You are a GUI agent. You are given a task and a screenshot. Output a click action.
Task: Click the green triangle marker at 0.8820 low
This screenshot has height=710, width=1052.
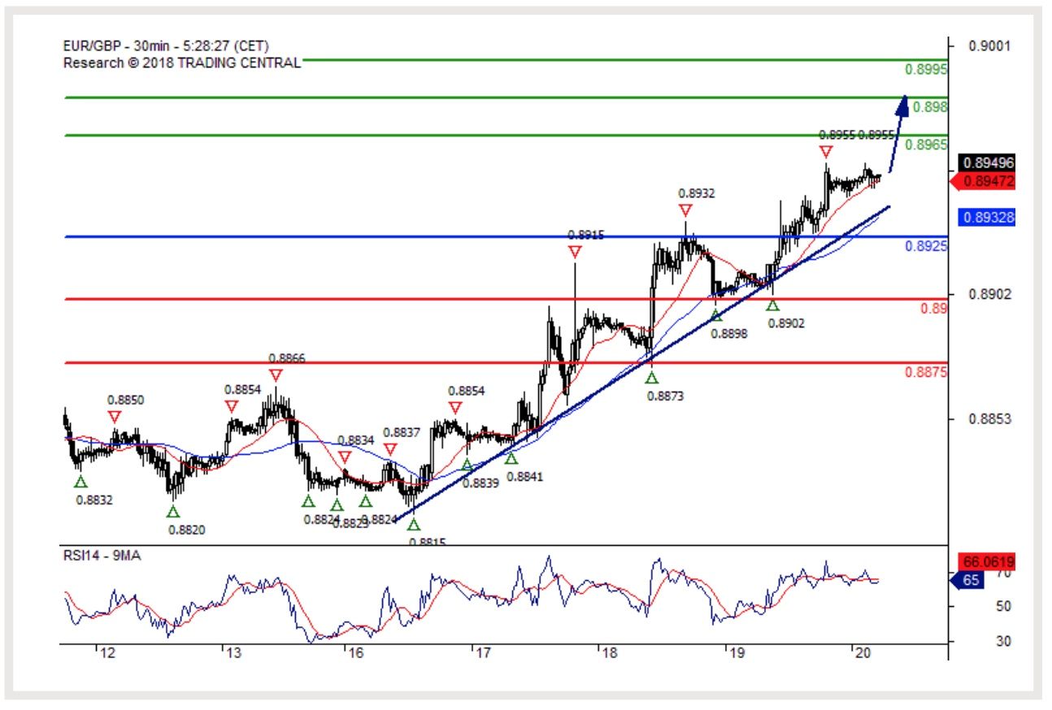click(x=173, y=512)
